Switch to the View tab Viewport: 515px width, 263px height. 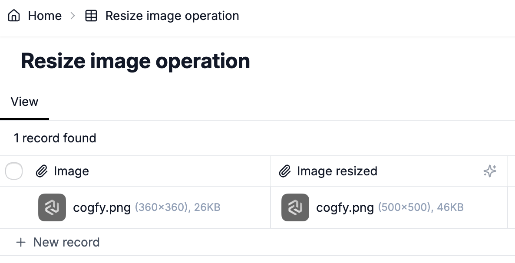pyautogui.click(x=24, y=102)
